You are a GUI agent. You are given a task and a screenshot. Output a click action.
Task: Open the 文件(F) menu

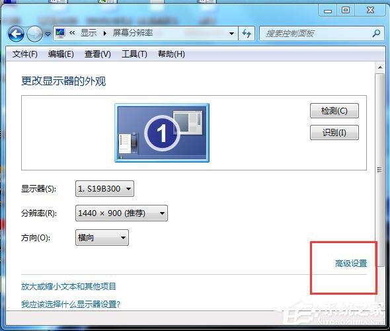coord(25,54)
